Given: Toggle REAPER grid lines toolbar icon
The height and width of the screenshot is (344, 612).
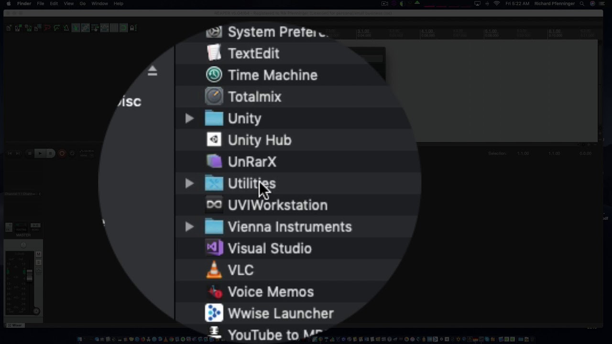Looking at the screenshot, I should 114,28.
